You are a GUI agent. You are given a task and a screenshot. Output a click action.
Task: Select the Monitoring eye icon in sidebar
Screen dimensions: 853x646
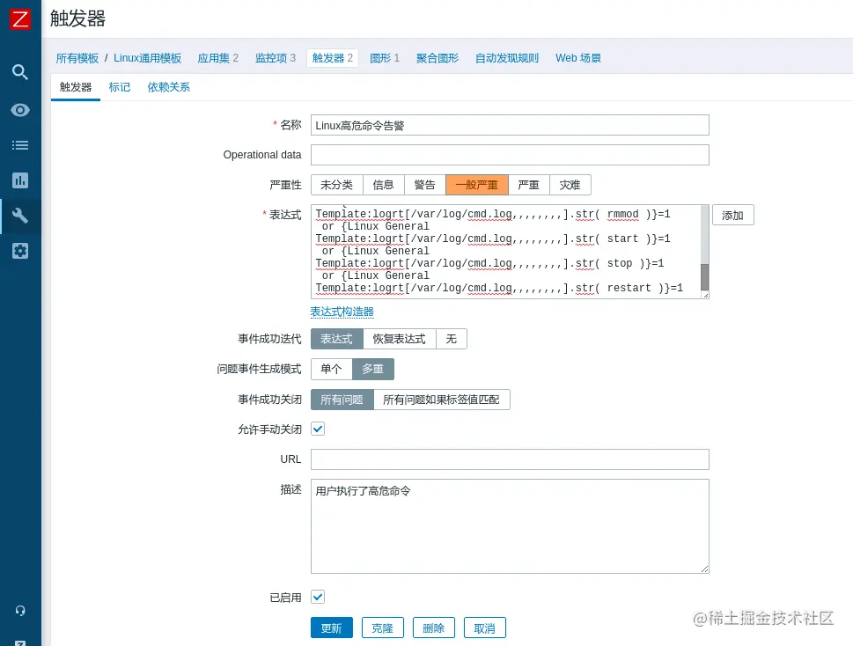click(x=19, y=109)
